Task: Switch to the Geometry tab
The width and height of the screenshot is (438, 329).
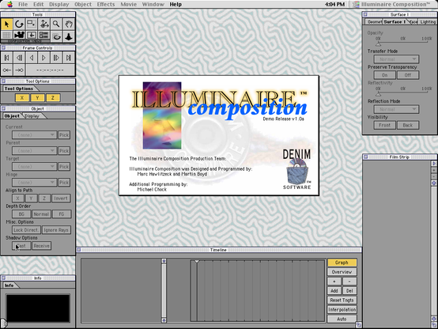Action: (374, 22)
